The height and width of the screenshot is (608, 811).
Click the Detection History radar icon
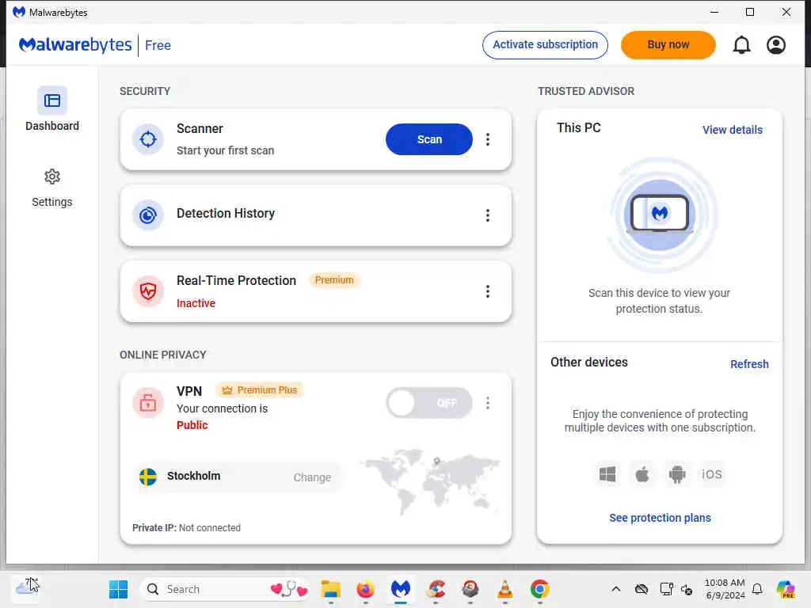click(148, 215)
